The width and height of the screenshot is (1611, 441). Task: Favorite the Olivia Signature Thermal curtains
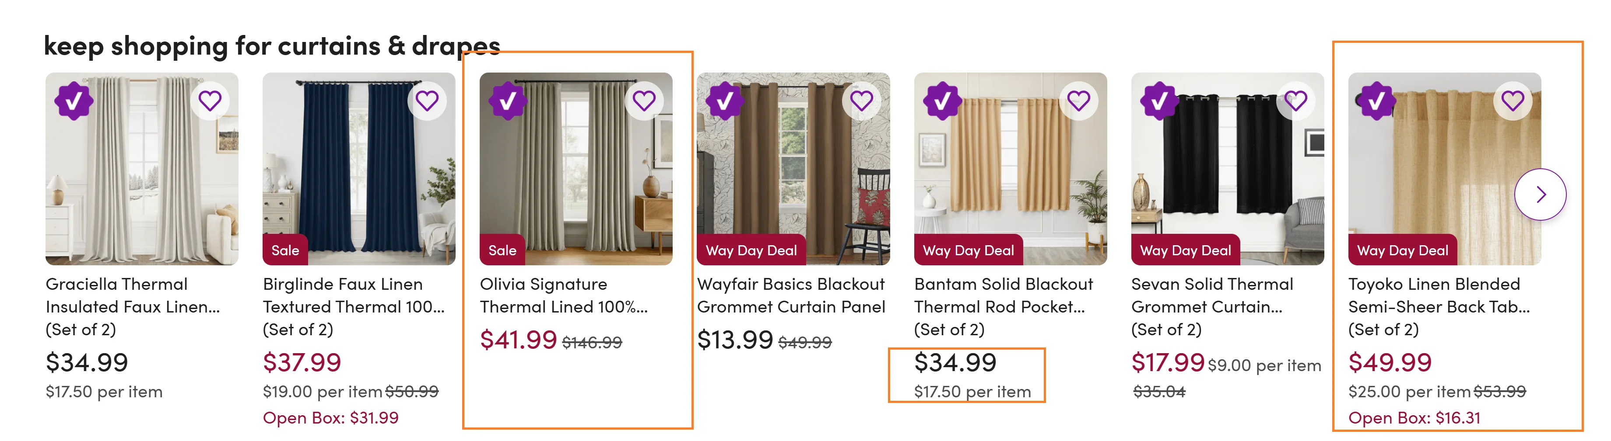644,100
